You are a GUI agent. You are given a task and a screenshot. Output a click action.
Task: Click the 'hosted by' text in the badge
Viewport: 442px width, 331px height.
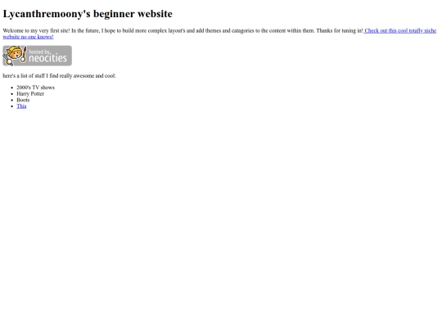pyautogui.click(x=39, y=51)
